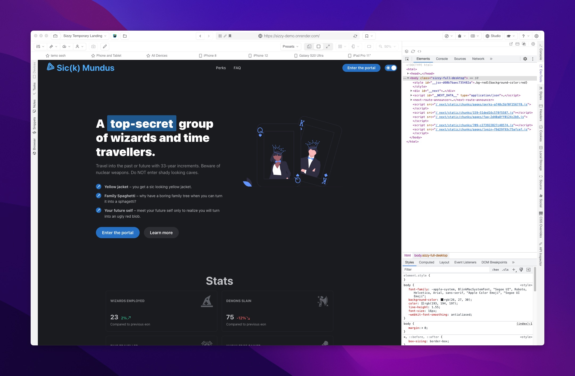Click the background-color black swatch
575x376 pixels.
point(442,300)
